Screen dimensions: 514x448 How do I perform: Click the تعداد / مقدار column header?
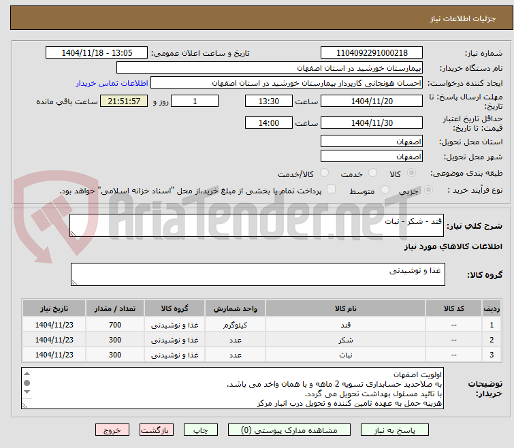pyautogui.click(x=115, y=308)
